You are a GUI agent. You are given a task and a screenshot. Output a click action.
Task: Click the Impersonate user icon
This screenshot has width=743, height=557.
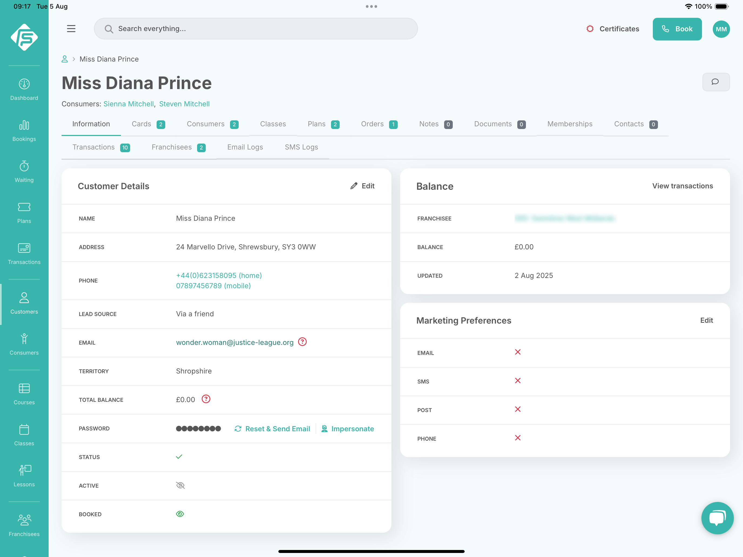[325, 429]
